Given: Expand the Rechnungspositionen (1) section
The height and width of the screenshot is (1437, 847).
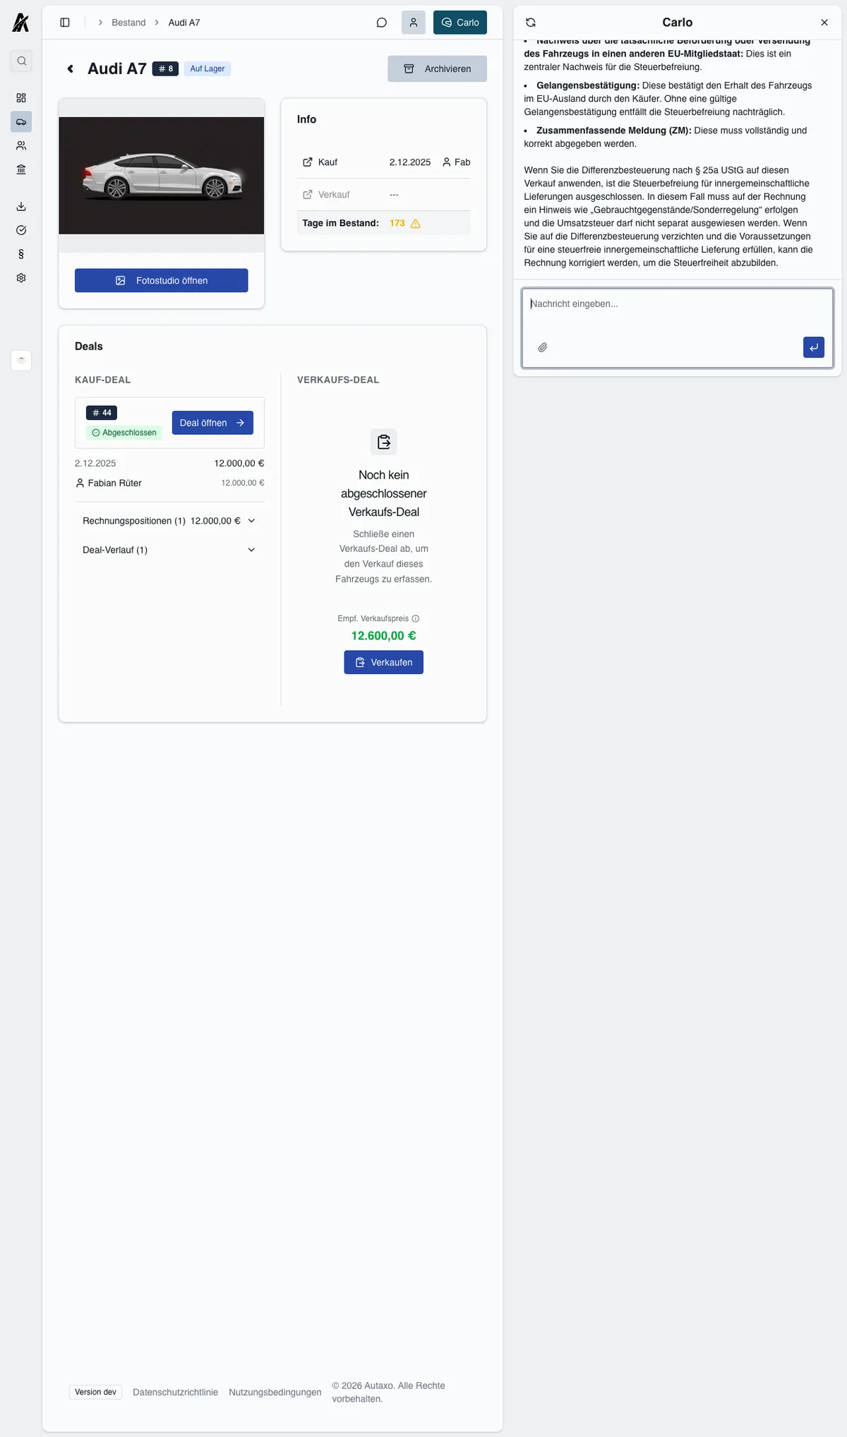Looking at the screenshot, I should click(x=169, y=521).
